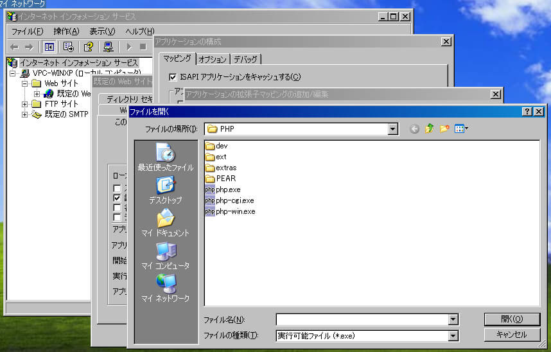The width and height of the screenshot is (551, 352).
Task: Click the キャンセル button
Action: [x=512, y=335]
